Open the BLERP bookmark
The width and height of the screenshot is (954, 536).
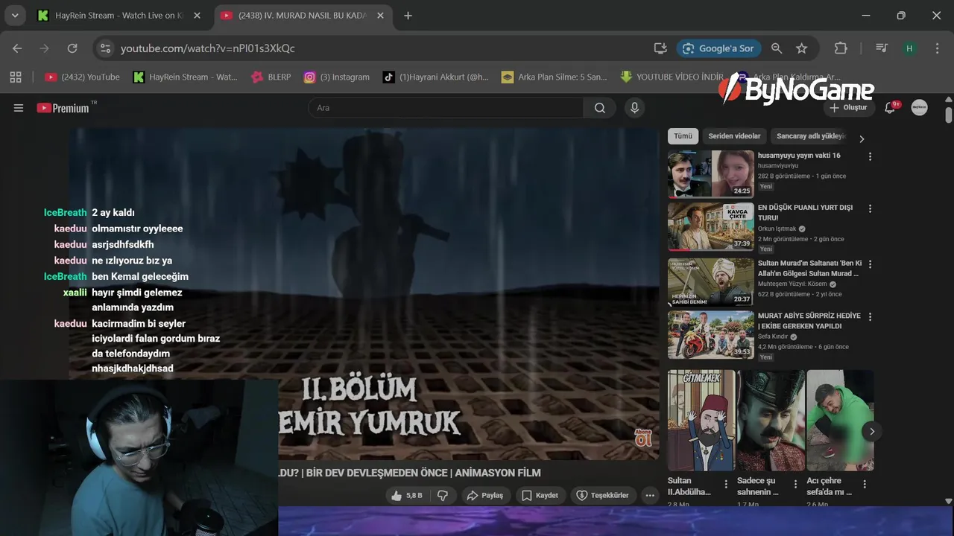point(272,77)
